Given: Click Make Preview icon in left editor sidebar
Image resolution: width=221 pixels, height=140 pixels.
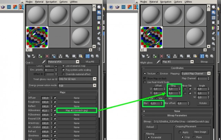Looking at the screenshot, I should pos(99,33).
